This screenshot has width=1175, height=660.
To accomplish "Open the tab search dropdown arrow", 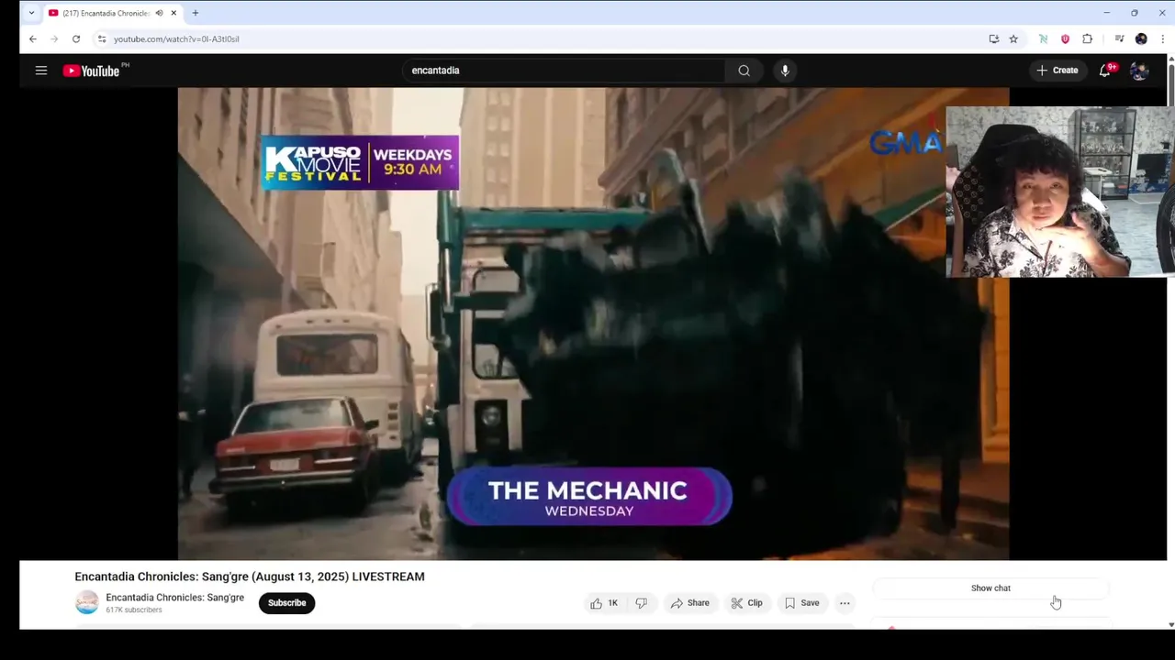I will 31,13.
